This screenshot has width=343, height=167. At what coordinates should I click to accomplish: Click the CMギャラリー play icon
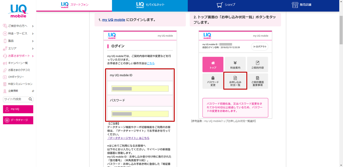click(x=5, y=77)
